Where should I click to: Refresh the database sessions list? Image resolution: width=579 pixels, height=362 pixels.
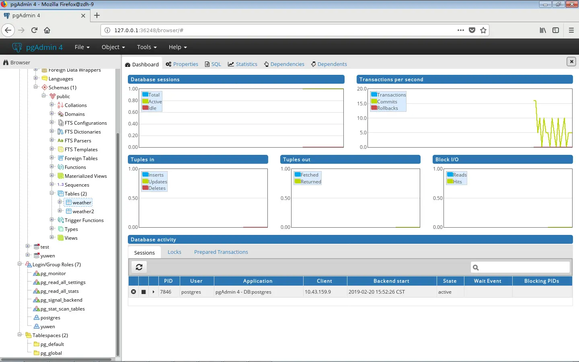[139, 267]
